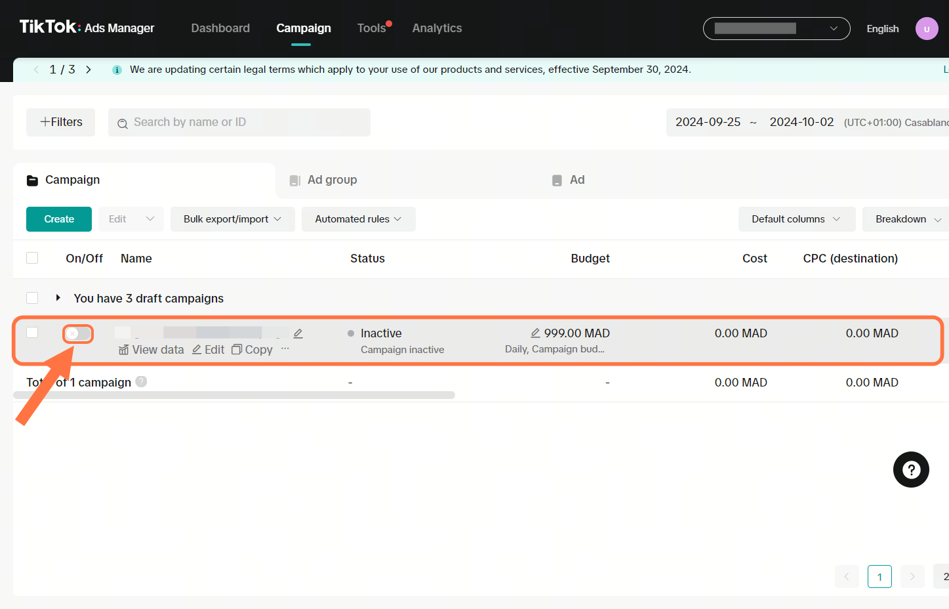Open the Default columns dropdown
This screenshot has height=609, width=949.
[x=796, y=219]
